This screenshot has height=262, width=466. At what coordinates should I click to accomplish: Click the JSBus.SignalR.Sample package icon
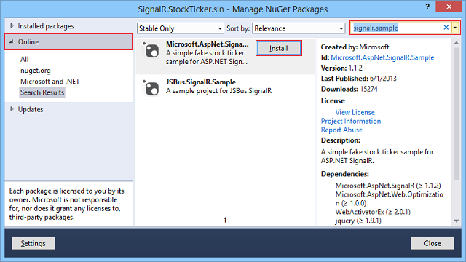151,88
